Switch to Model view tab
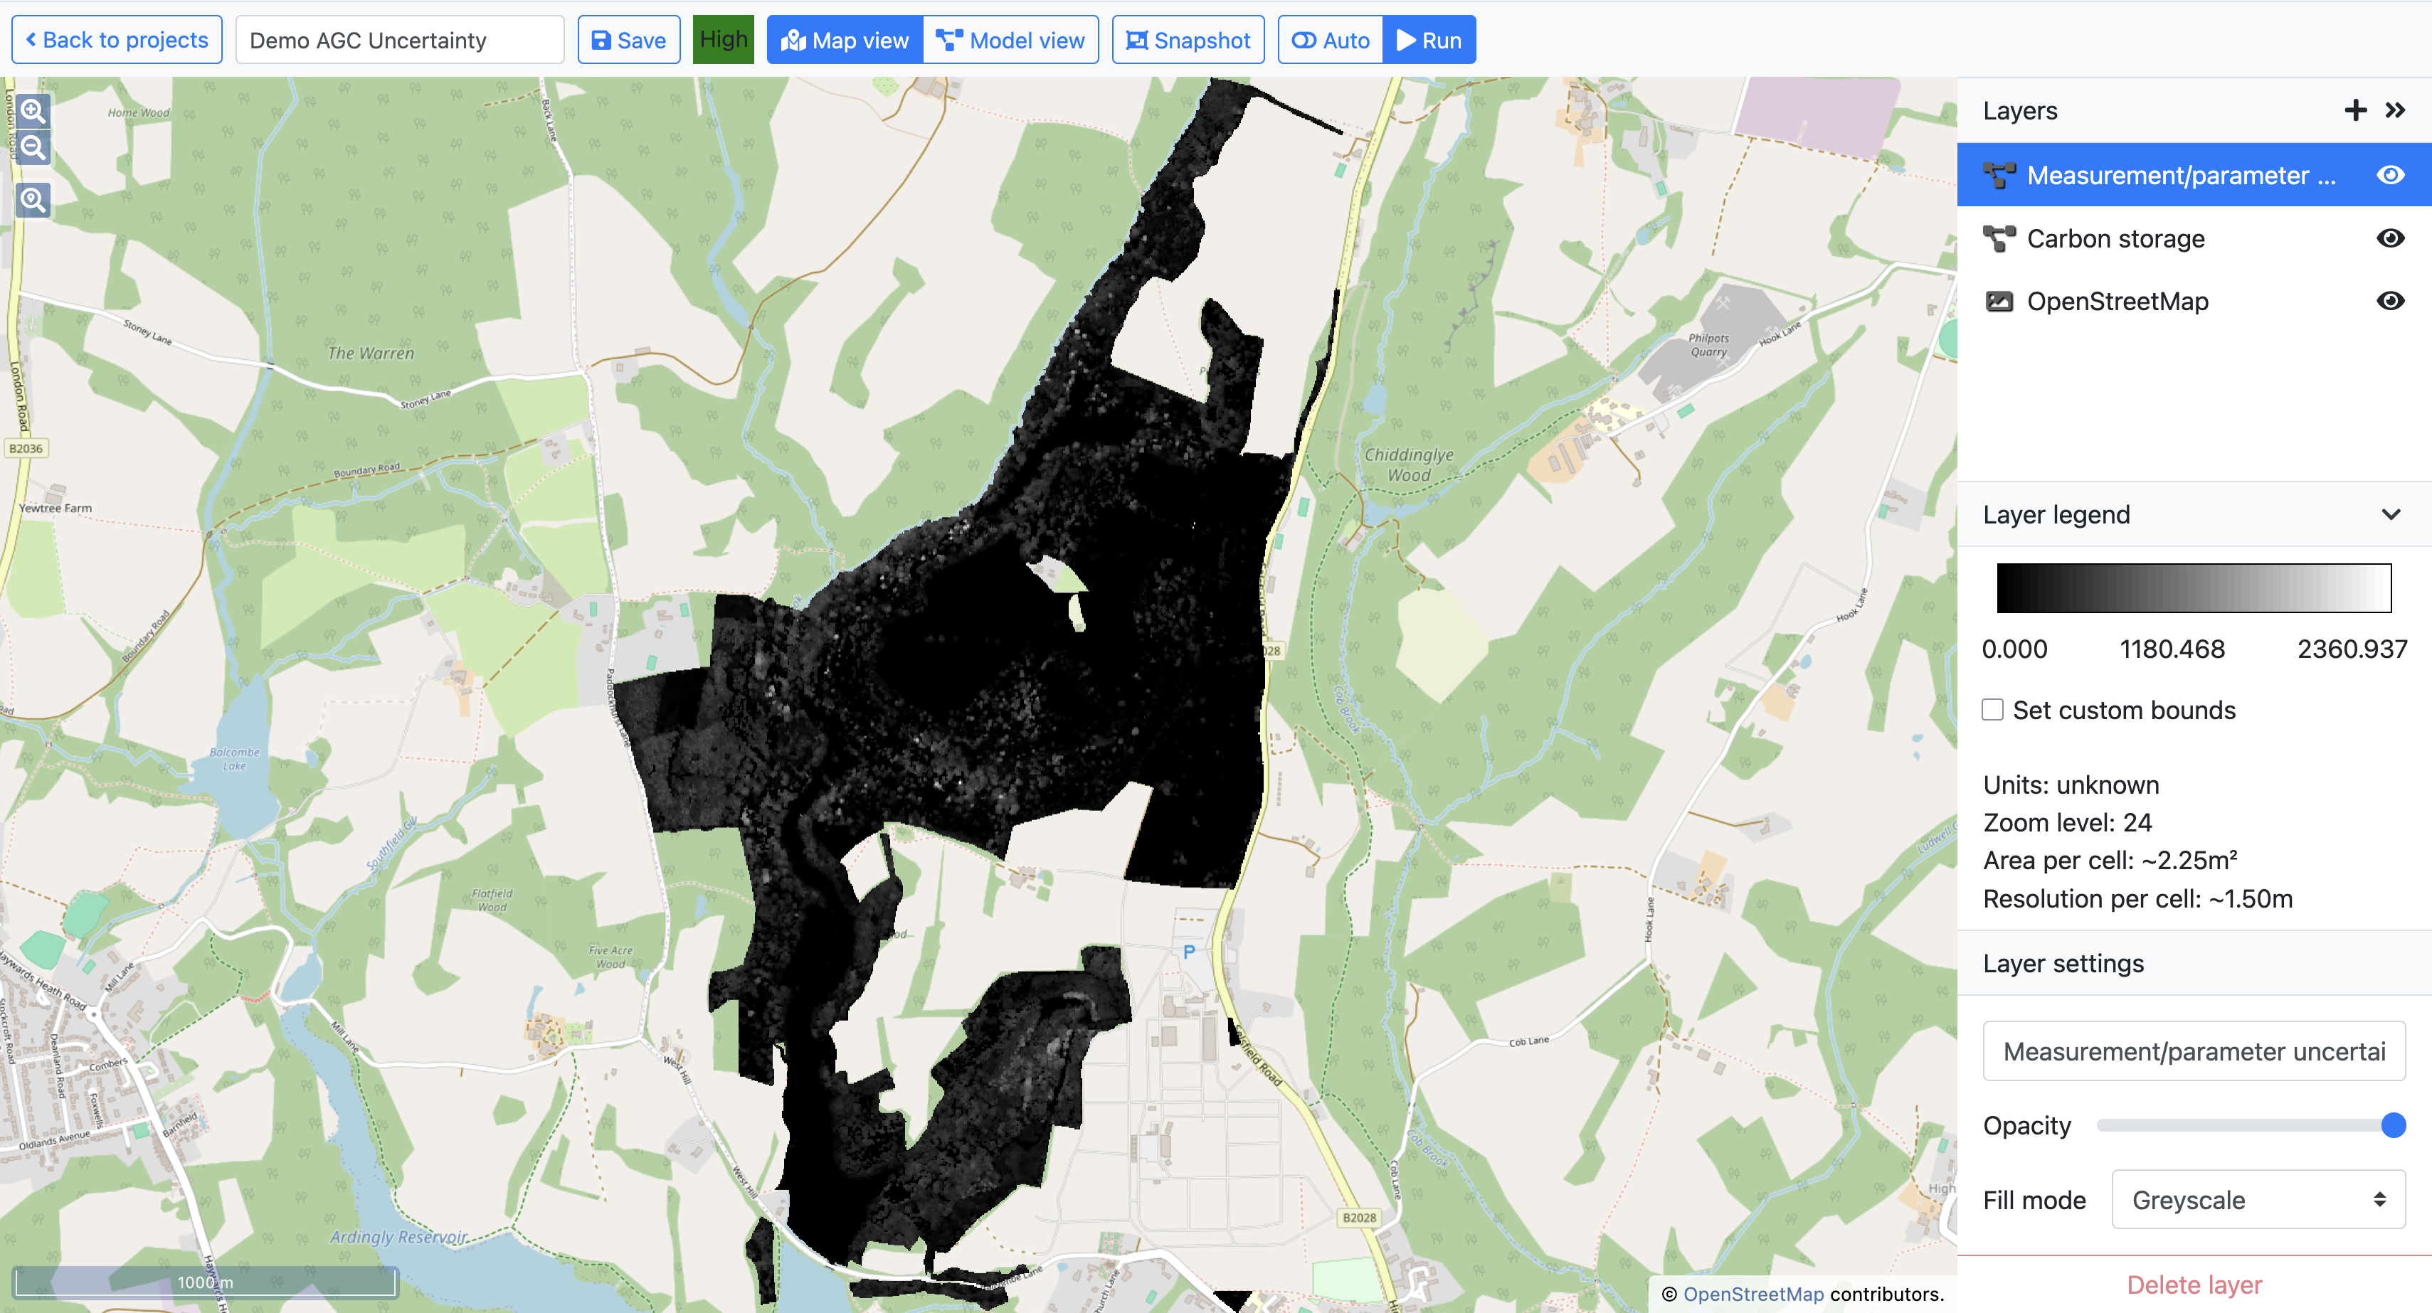 [x=1010, y=41]
